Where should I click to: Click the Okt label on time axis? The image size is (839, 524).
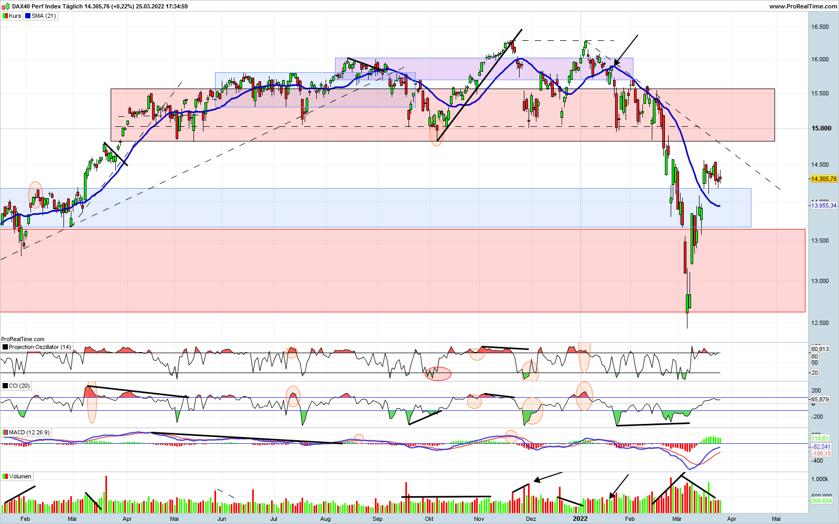[429, 519]
